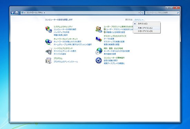Expand the breadcrumb arrow after コントロールパネル
Screen dimensions: 190x129
[45, 12]
